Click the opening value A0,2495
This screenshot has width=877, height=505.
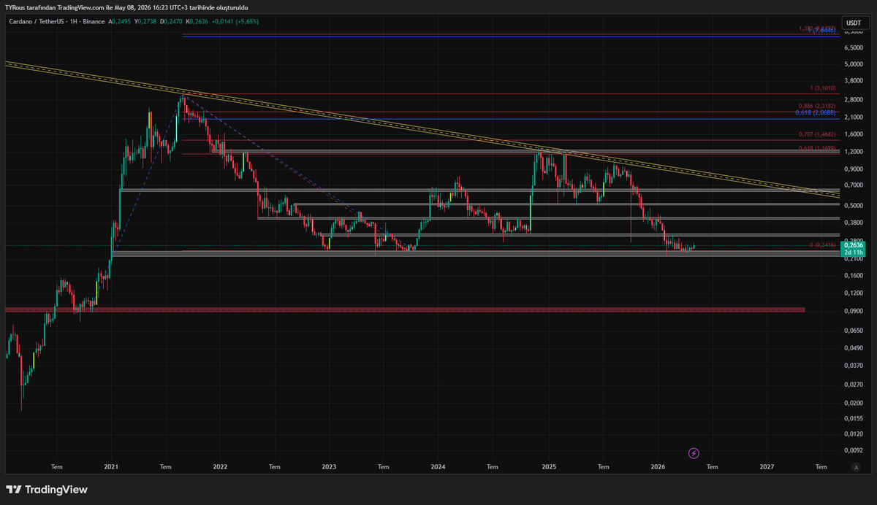[121, 21]
